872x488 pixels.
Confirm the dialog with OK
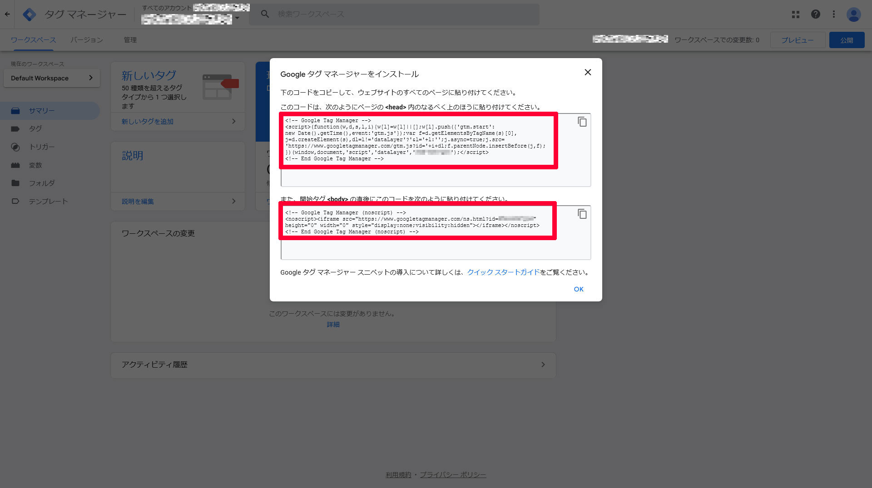point(579,289)
